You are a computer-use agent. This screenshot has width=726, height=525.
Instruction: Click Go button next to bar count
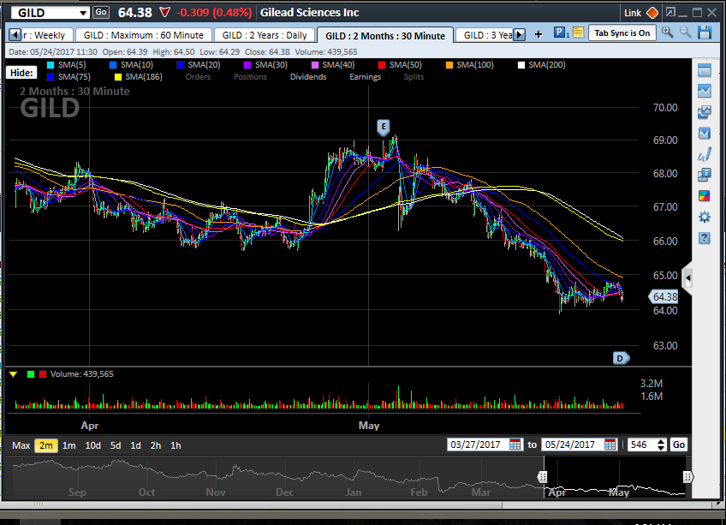coord(679,444)
